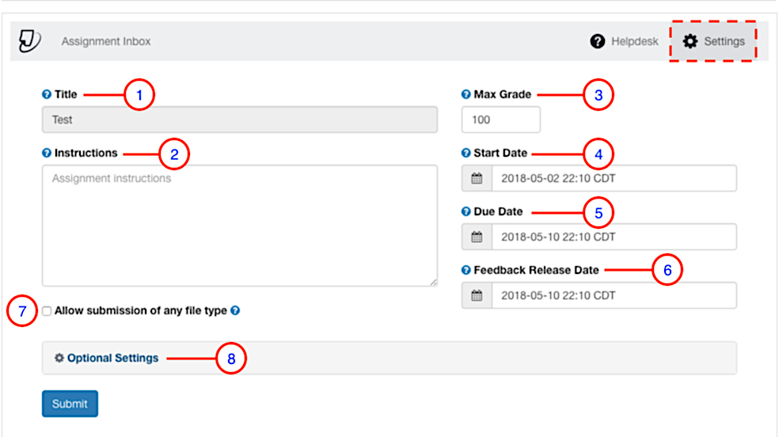The width and height of the screenshot is (779, 437).
Task: Open the Helpdesk menu item
Action: click(x=634, y=41)
